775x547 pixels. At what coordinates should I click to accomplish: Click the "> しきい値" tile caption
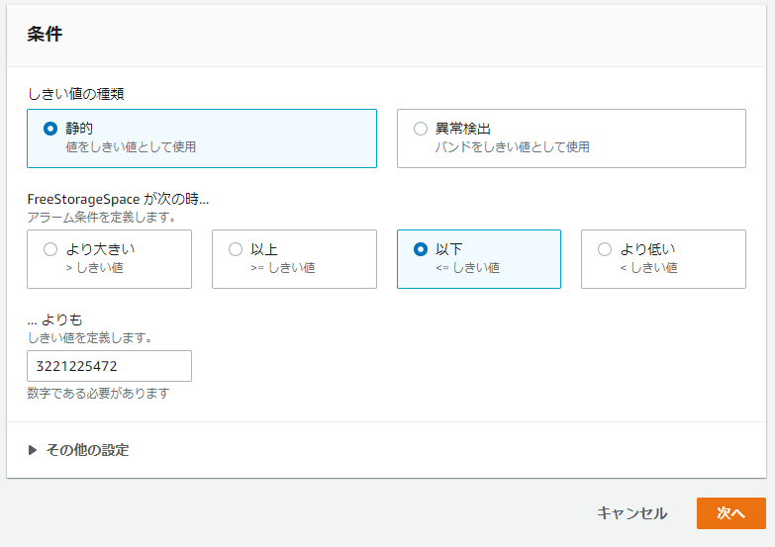point(94,268)
